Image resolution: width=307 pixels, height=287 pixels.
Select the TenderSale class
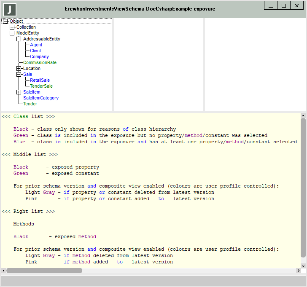[41, 86]
